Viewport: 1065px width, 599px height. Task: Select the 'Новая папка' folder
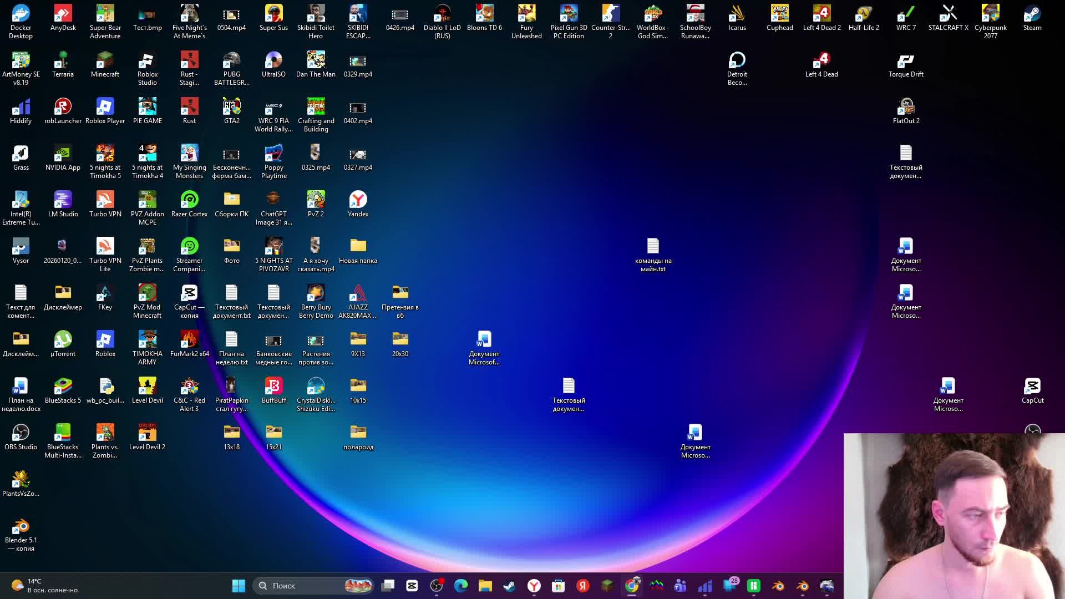point(358,250)
